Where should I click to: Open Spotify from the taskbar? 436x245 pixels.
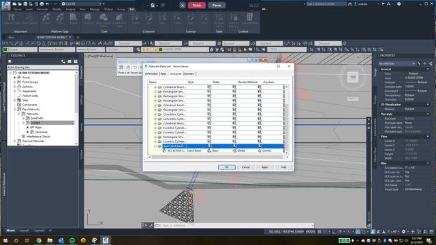coord(72,240)
